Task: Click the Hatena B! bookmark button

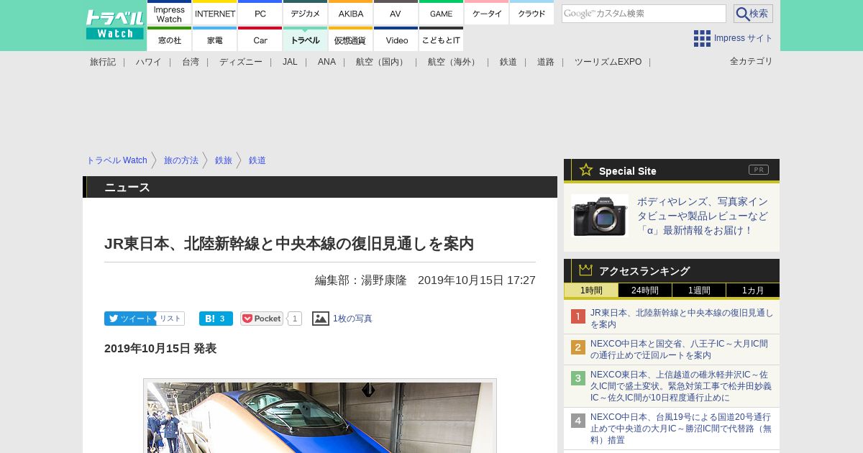Action: coord(216,319)
